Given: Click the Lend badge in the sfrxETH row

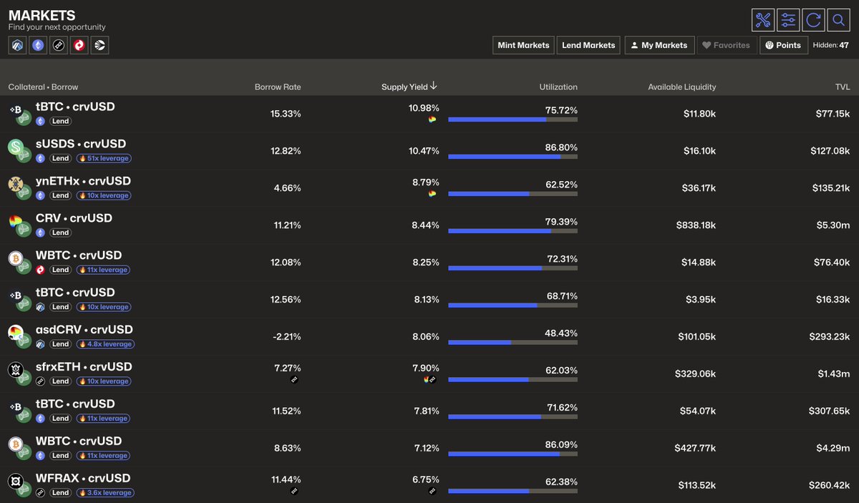Looking at the screenshot, I should coord(60,381).
